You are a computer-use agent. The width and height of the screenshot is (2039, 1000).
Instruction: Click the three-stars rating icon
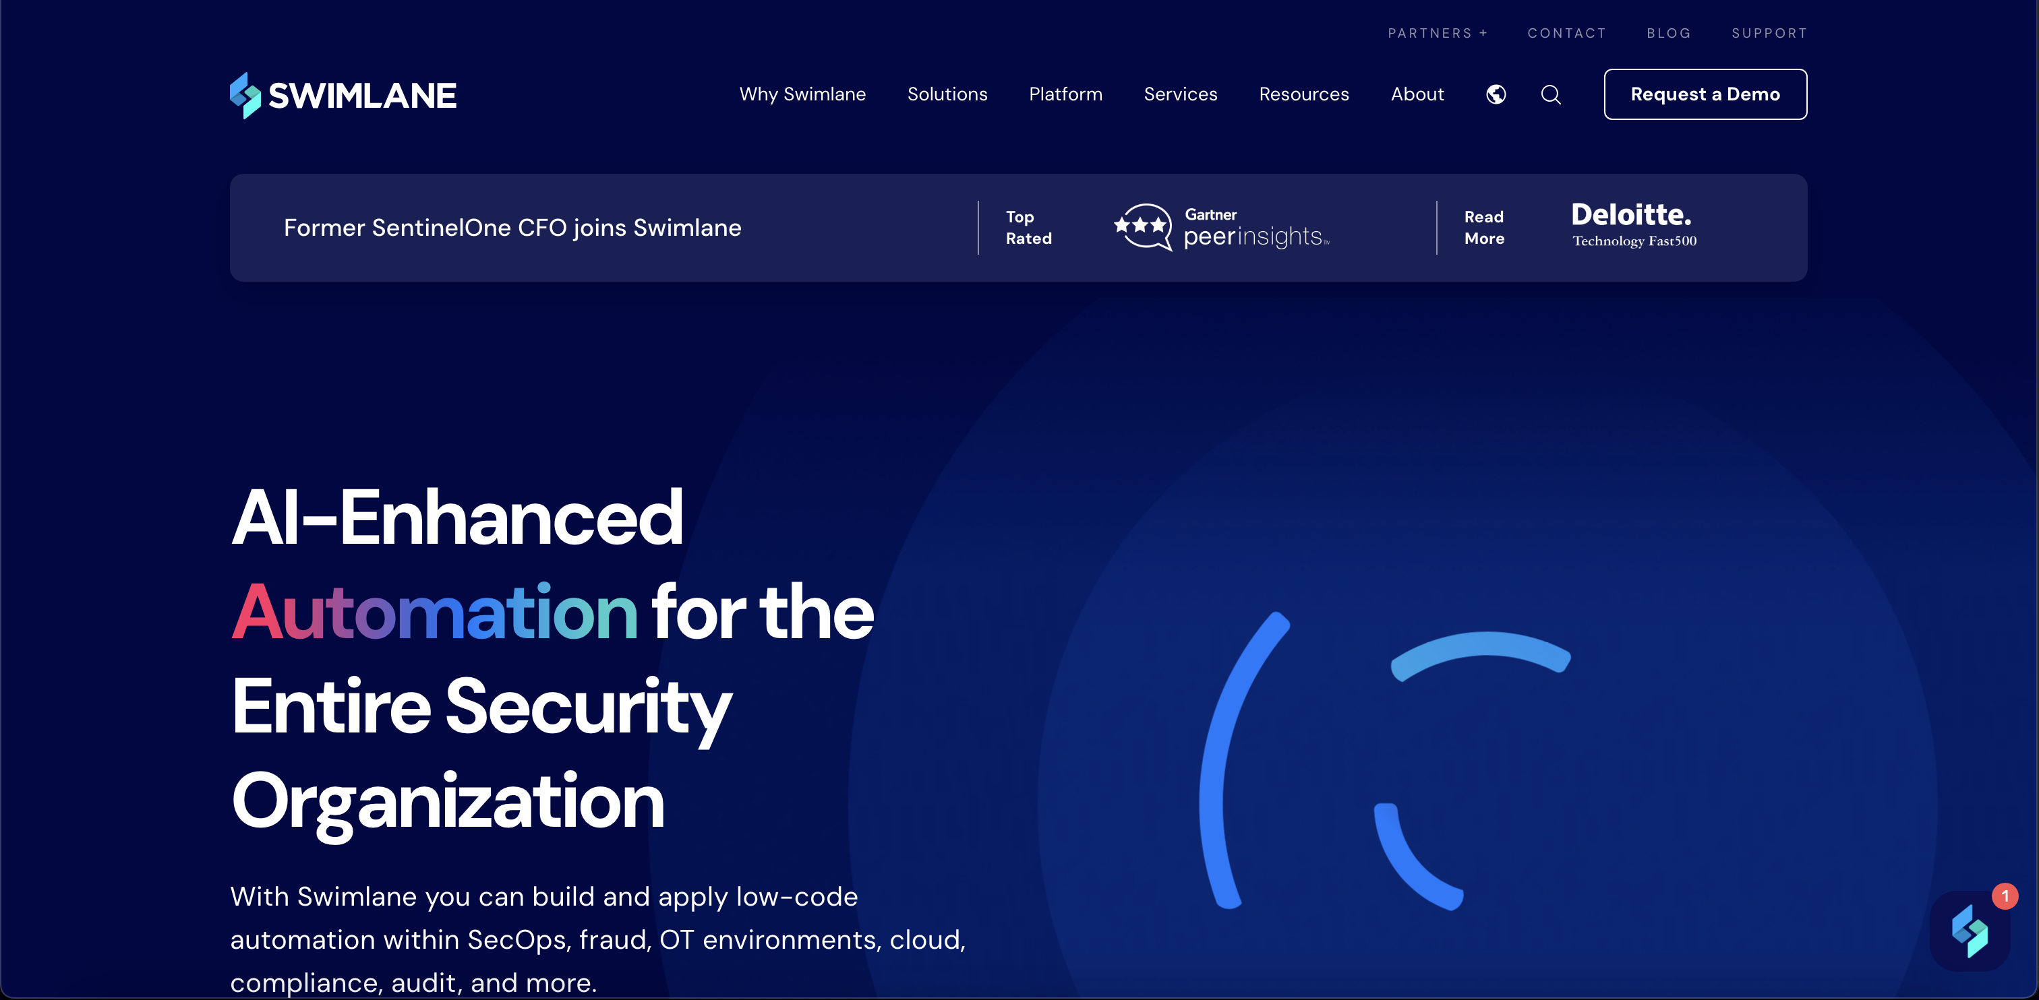coord(1141,227)
